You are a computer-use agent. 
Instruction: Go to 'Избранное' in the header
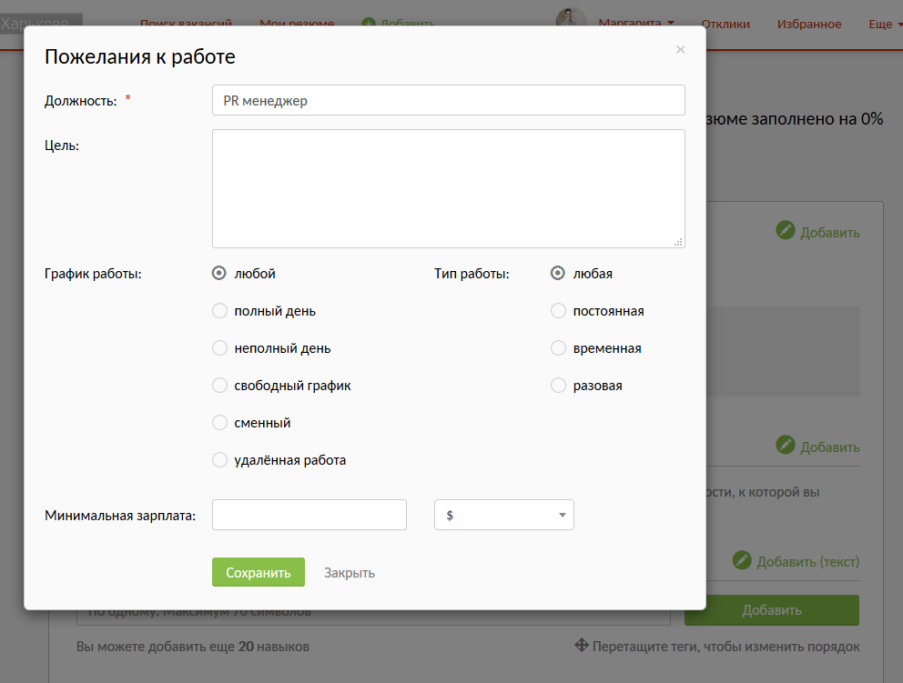809,25
